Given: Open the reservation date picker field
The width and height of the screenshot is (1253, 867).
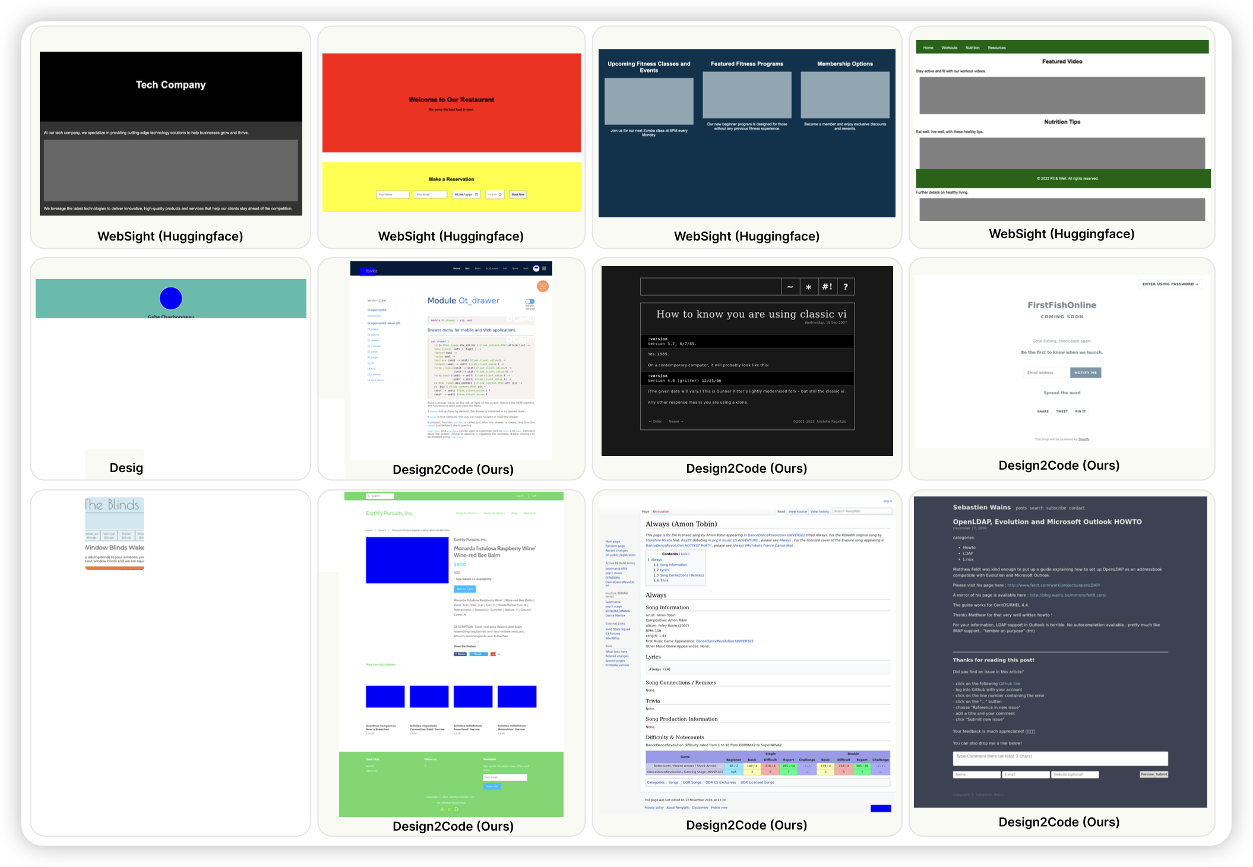Looking at the screenshot, I should pos(466,194).
